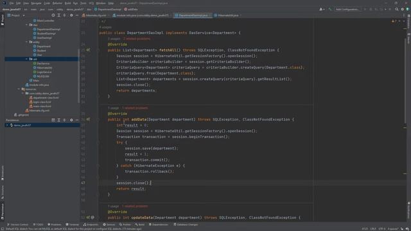Open the Navigate menu
Image resolution: width=411 pixels, height=231 pixels.
click(x=36, y=3)
